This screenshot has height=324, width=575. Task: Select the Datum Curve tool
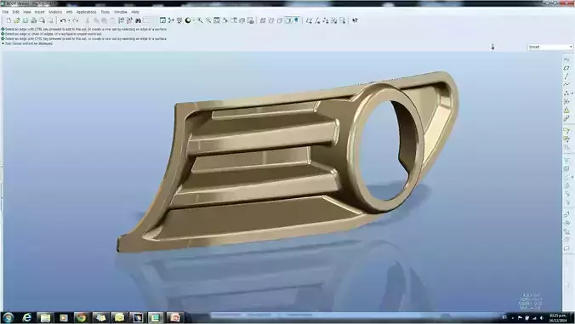[x=566, y=84]
